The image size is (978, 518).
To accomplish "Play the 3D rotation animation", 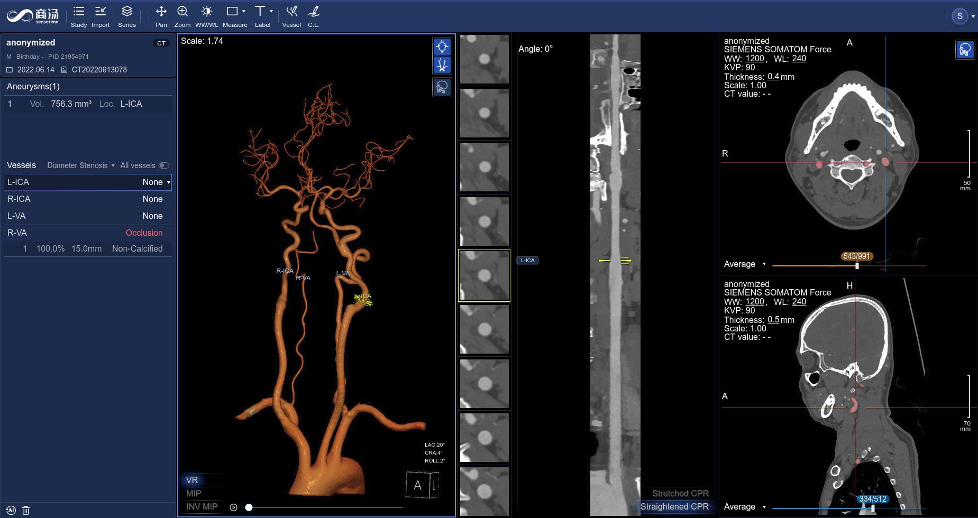I will tap(233, 507).
